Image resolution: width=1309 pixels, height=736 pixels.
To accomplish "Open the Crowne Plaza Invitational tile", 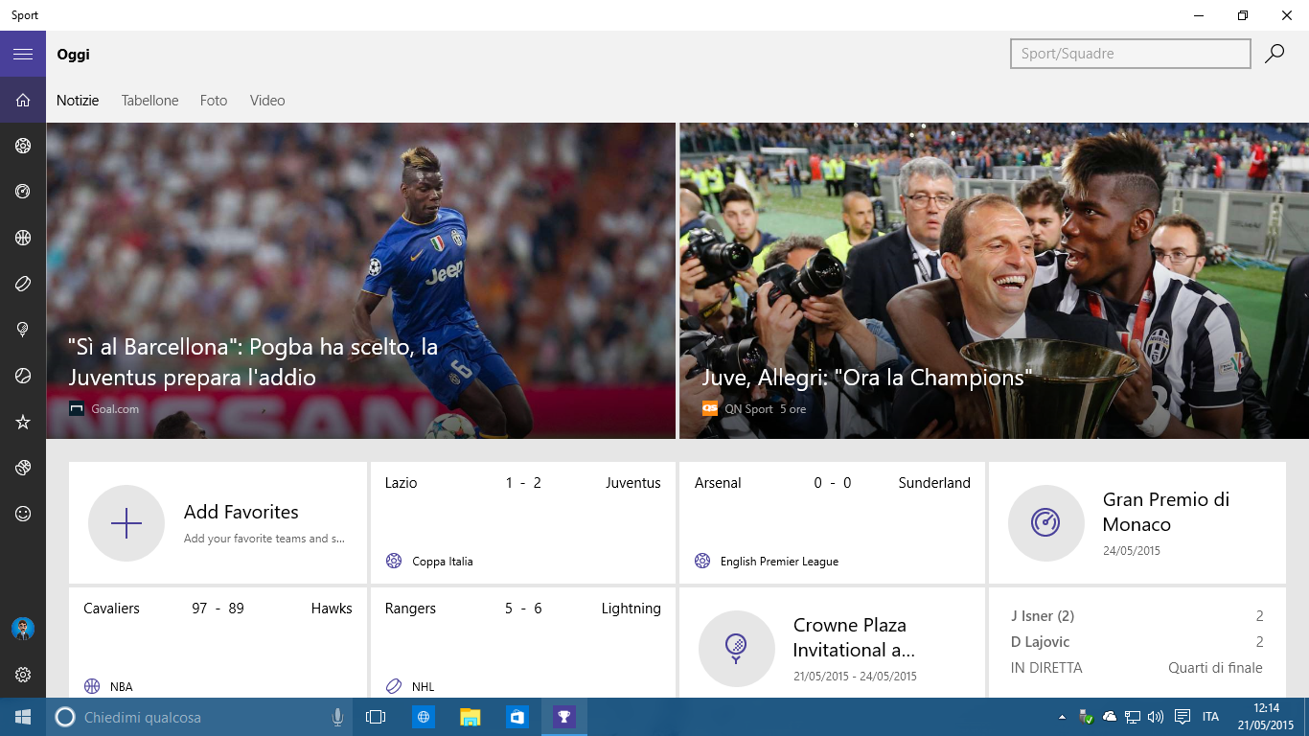I will click(x=832, y=642).
